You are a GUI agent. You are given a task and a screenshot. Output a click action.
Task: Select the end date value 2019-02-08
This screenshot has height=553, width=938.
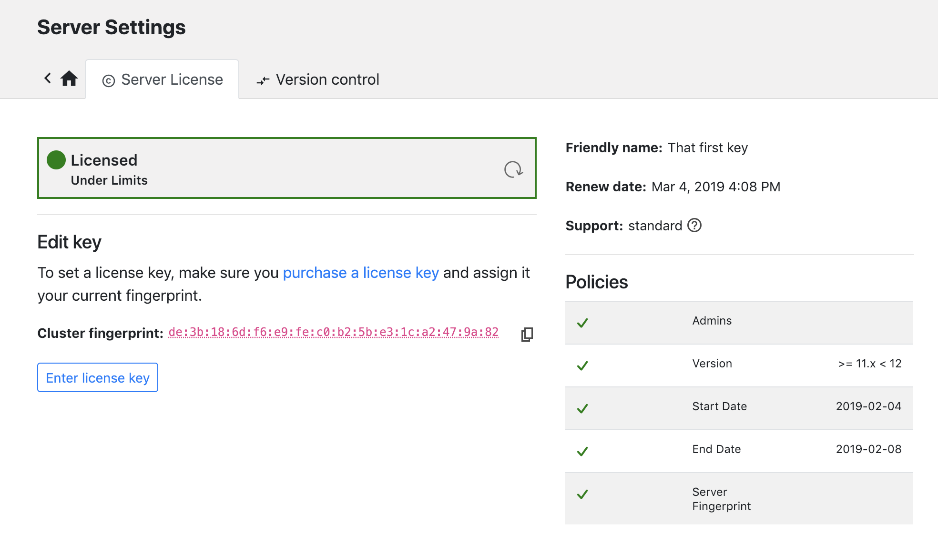[869, 449]
